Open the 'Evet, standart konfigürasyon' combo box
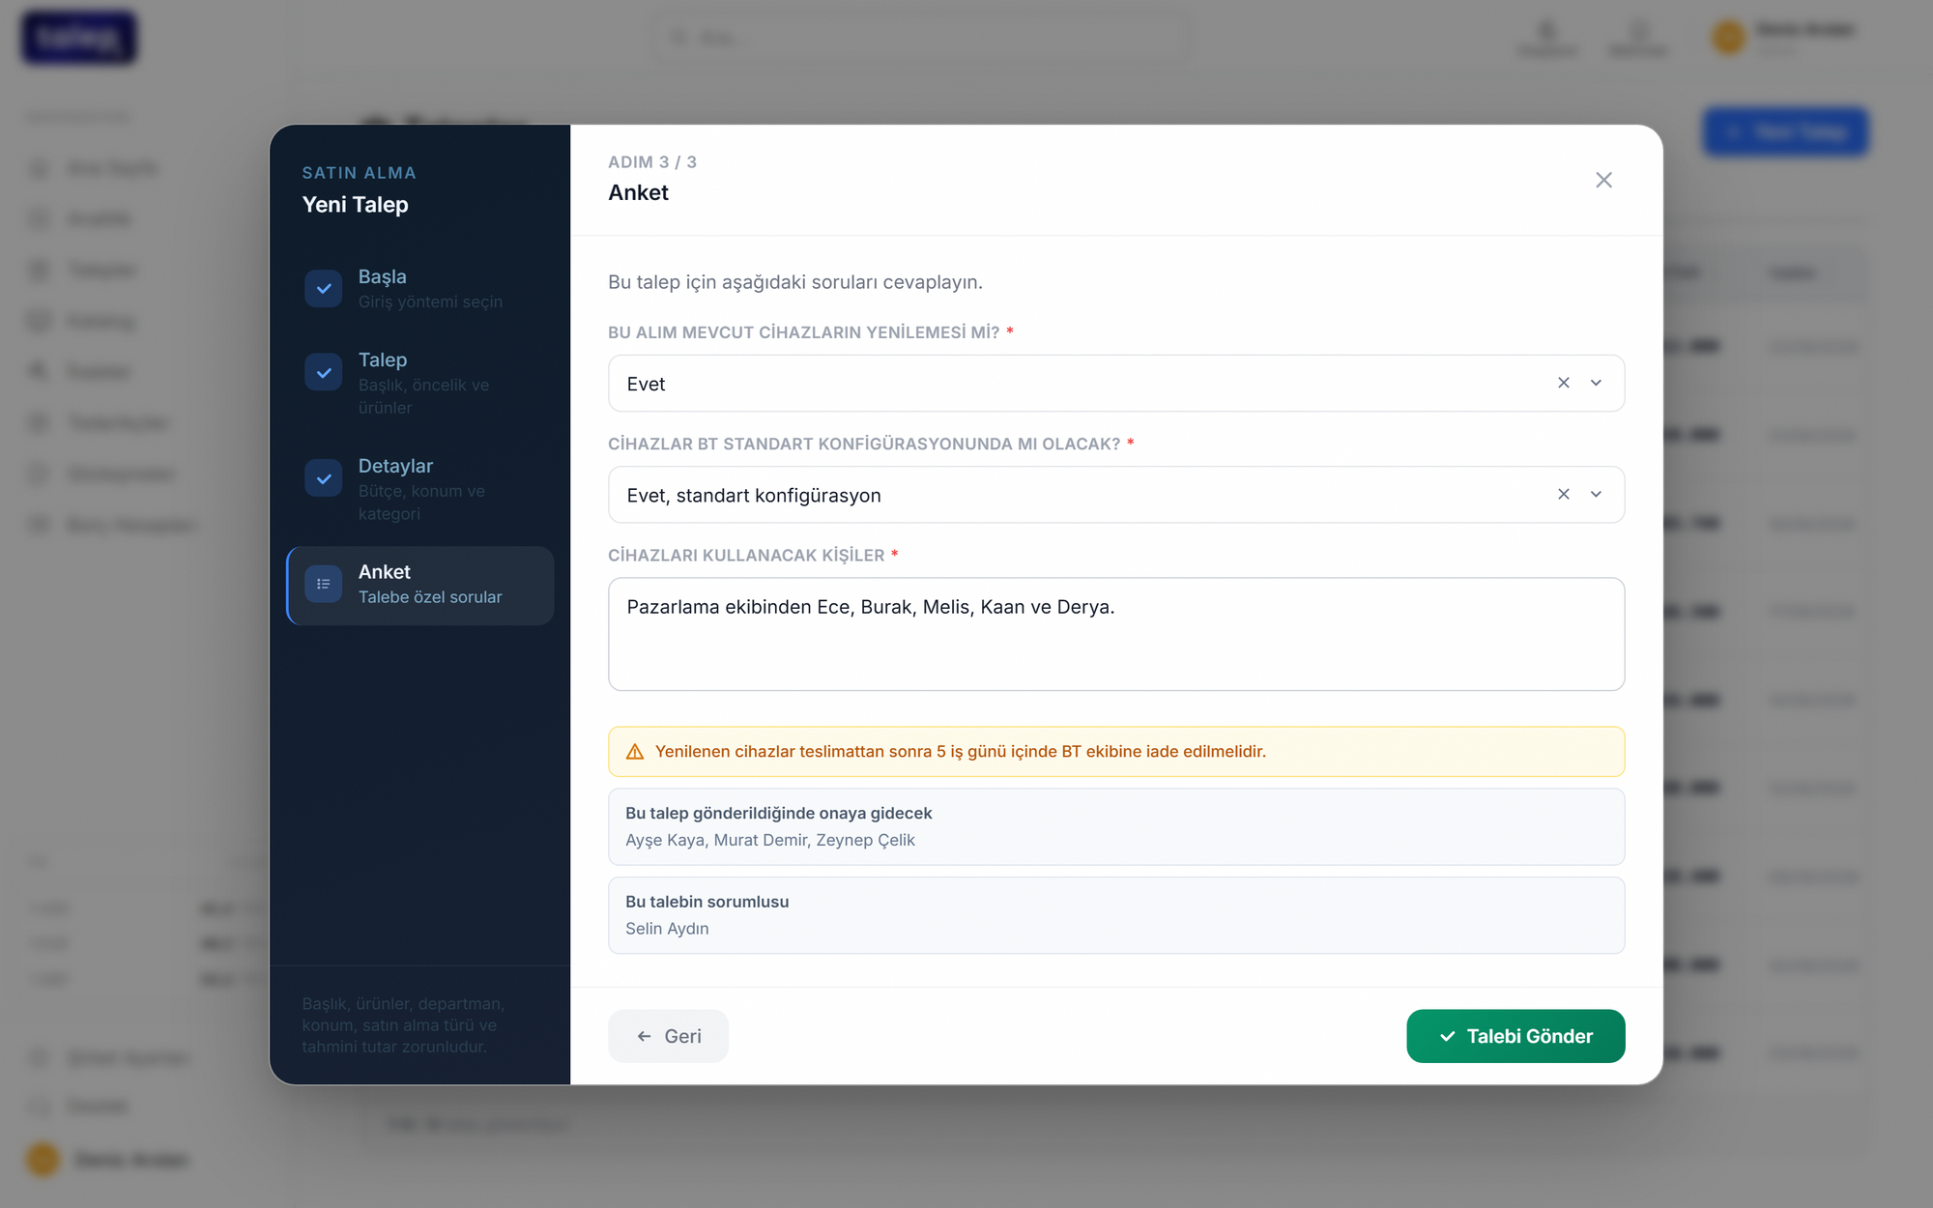The image size is (1933, 1208). tap(1116, 495)
